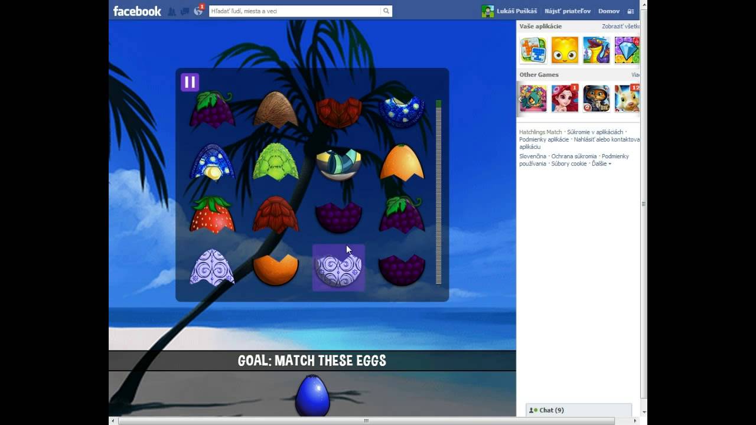
Task: Expand the Ďalšie dropdown
Action: point(601,164)
